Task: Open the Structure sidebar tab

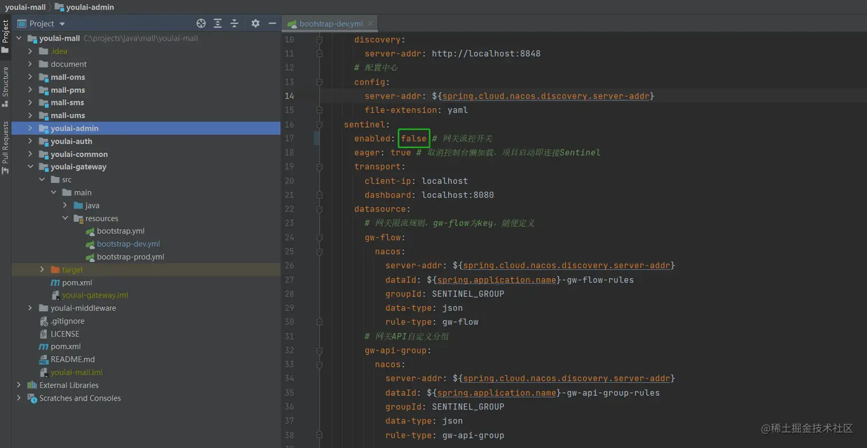Action: coord(5,87)
